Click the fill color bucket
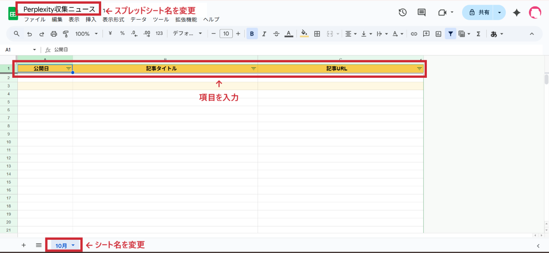549x253 pixels. [304, 34]
